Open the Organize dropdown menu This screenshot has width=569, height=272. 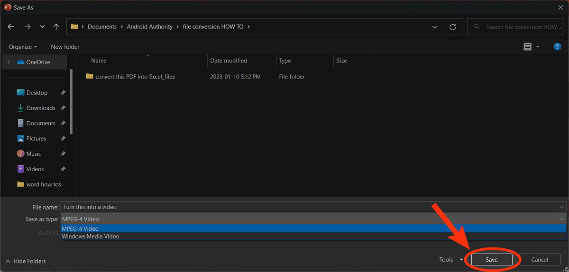coord(23,47)
